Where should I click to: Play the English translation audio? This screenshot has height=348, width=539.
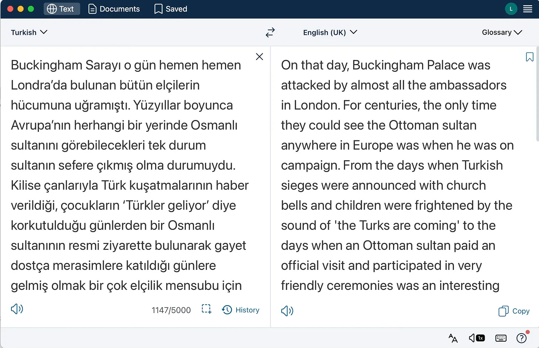point(287,311)
